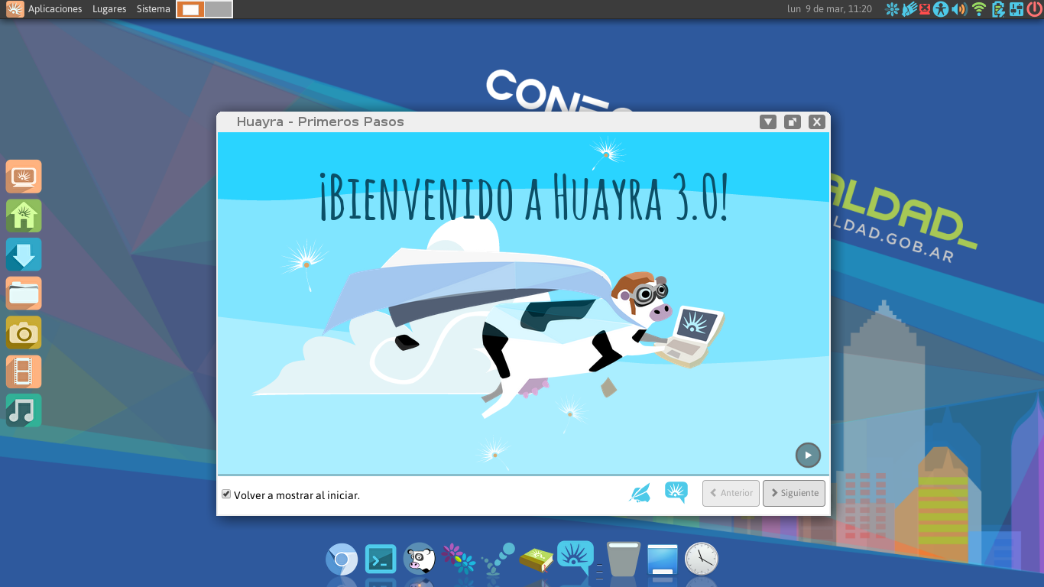1044x587 pixels.
Task: Click the red X-face tray icon
Action: tap(925, 9)
